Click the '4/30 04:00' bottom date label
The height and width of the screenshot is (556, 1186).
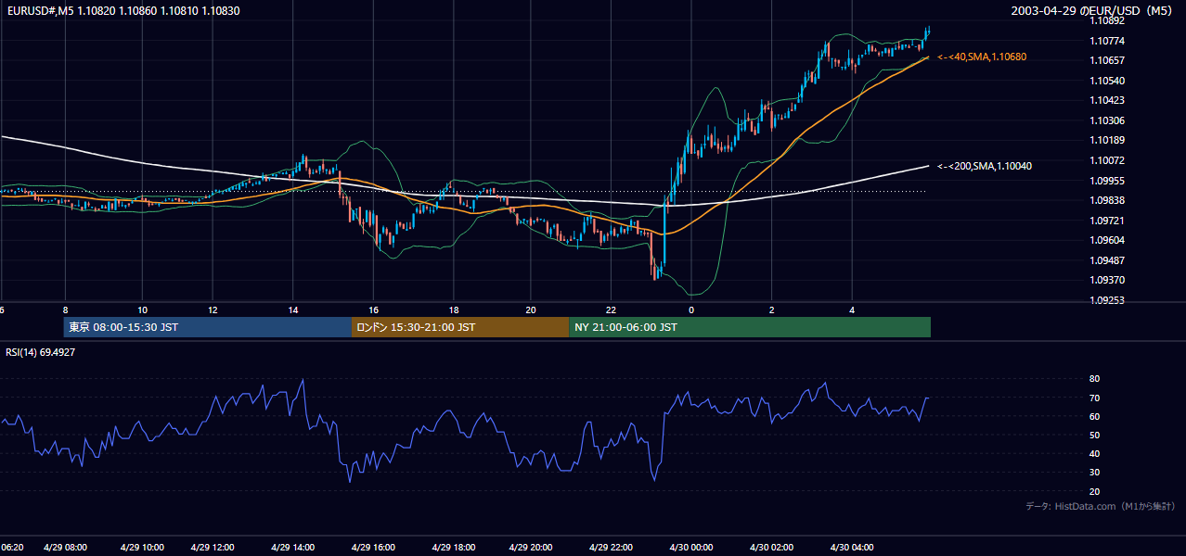coord(852,547)
